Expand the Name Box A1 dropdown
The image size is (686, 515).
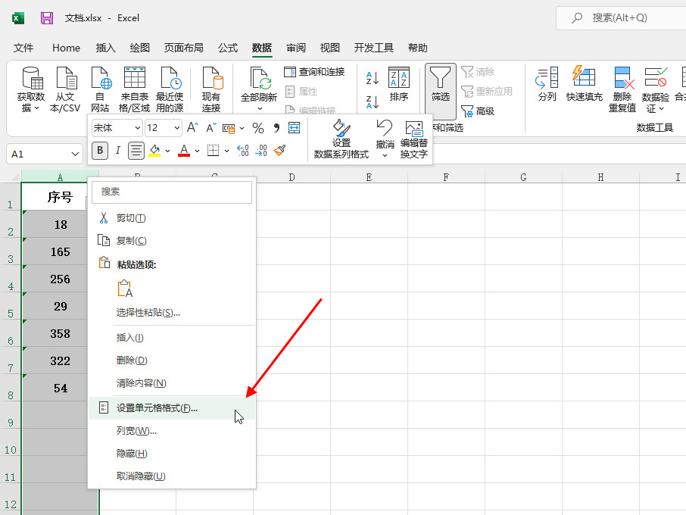coord(75,154)
